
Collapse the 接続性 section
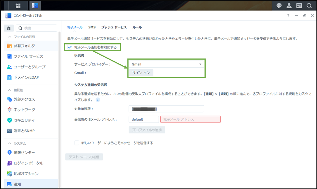coord(9,90)
